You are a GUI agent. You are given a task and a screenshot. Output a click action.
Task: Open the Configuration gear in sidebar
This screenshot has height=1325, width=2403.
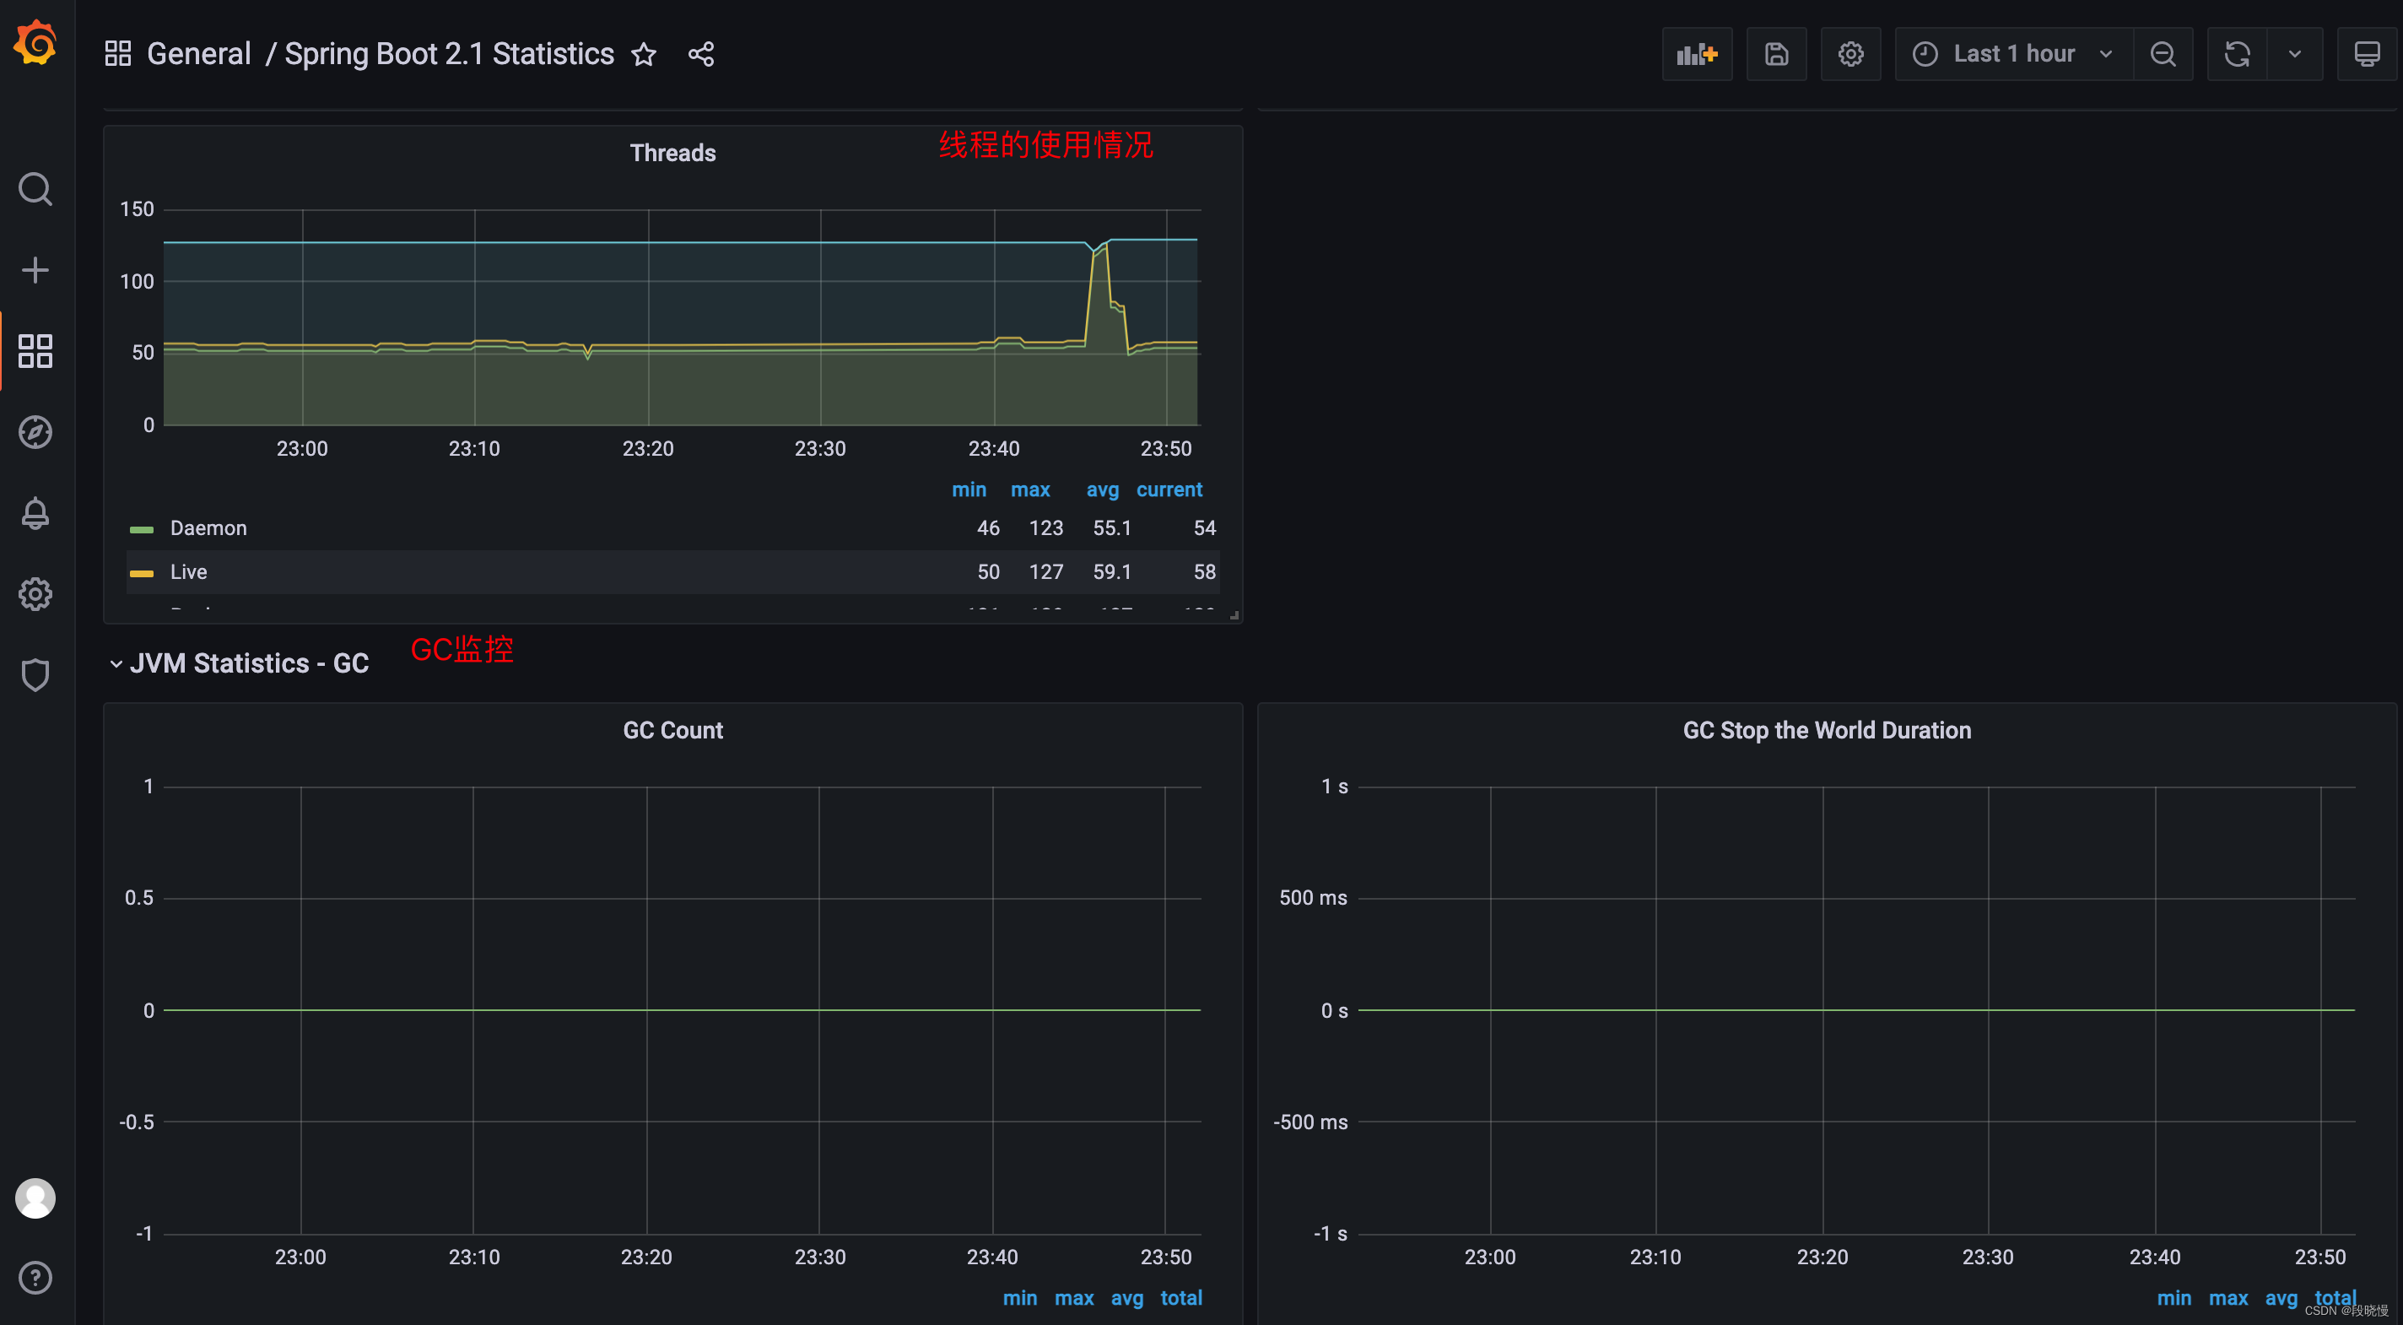[x=35, y=594]
